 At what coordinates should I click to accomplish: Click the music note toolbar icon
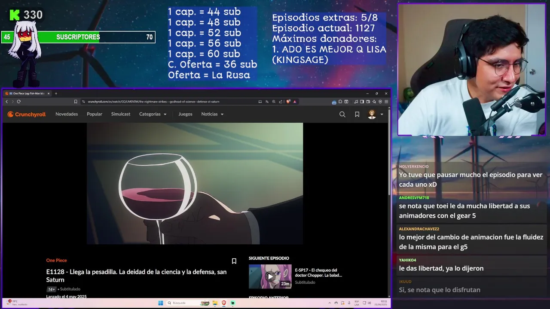point(356,102)
